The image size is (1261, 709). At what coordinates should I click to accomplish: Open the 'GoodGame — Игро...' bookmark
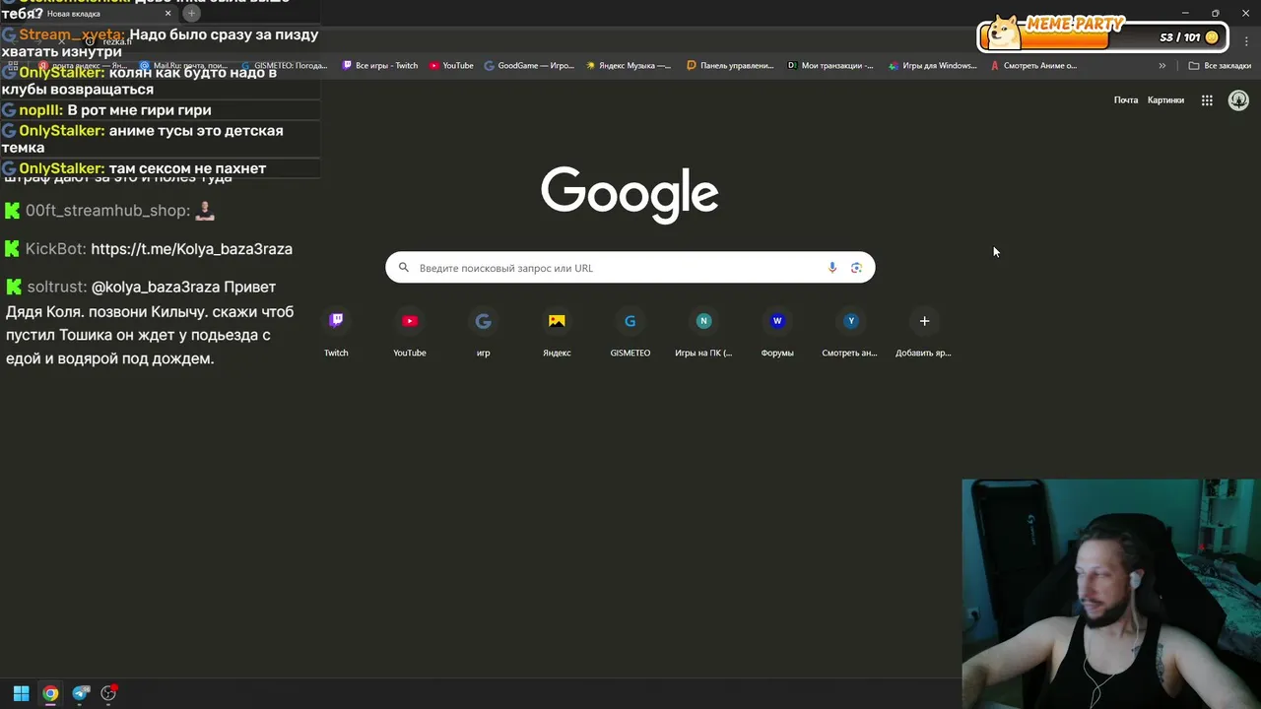(529, 66)
